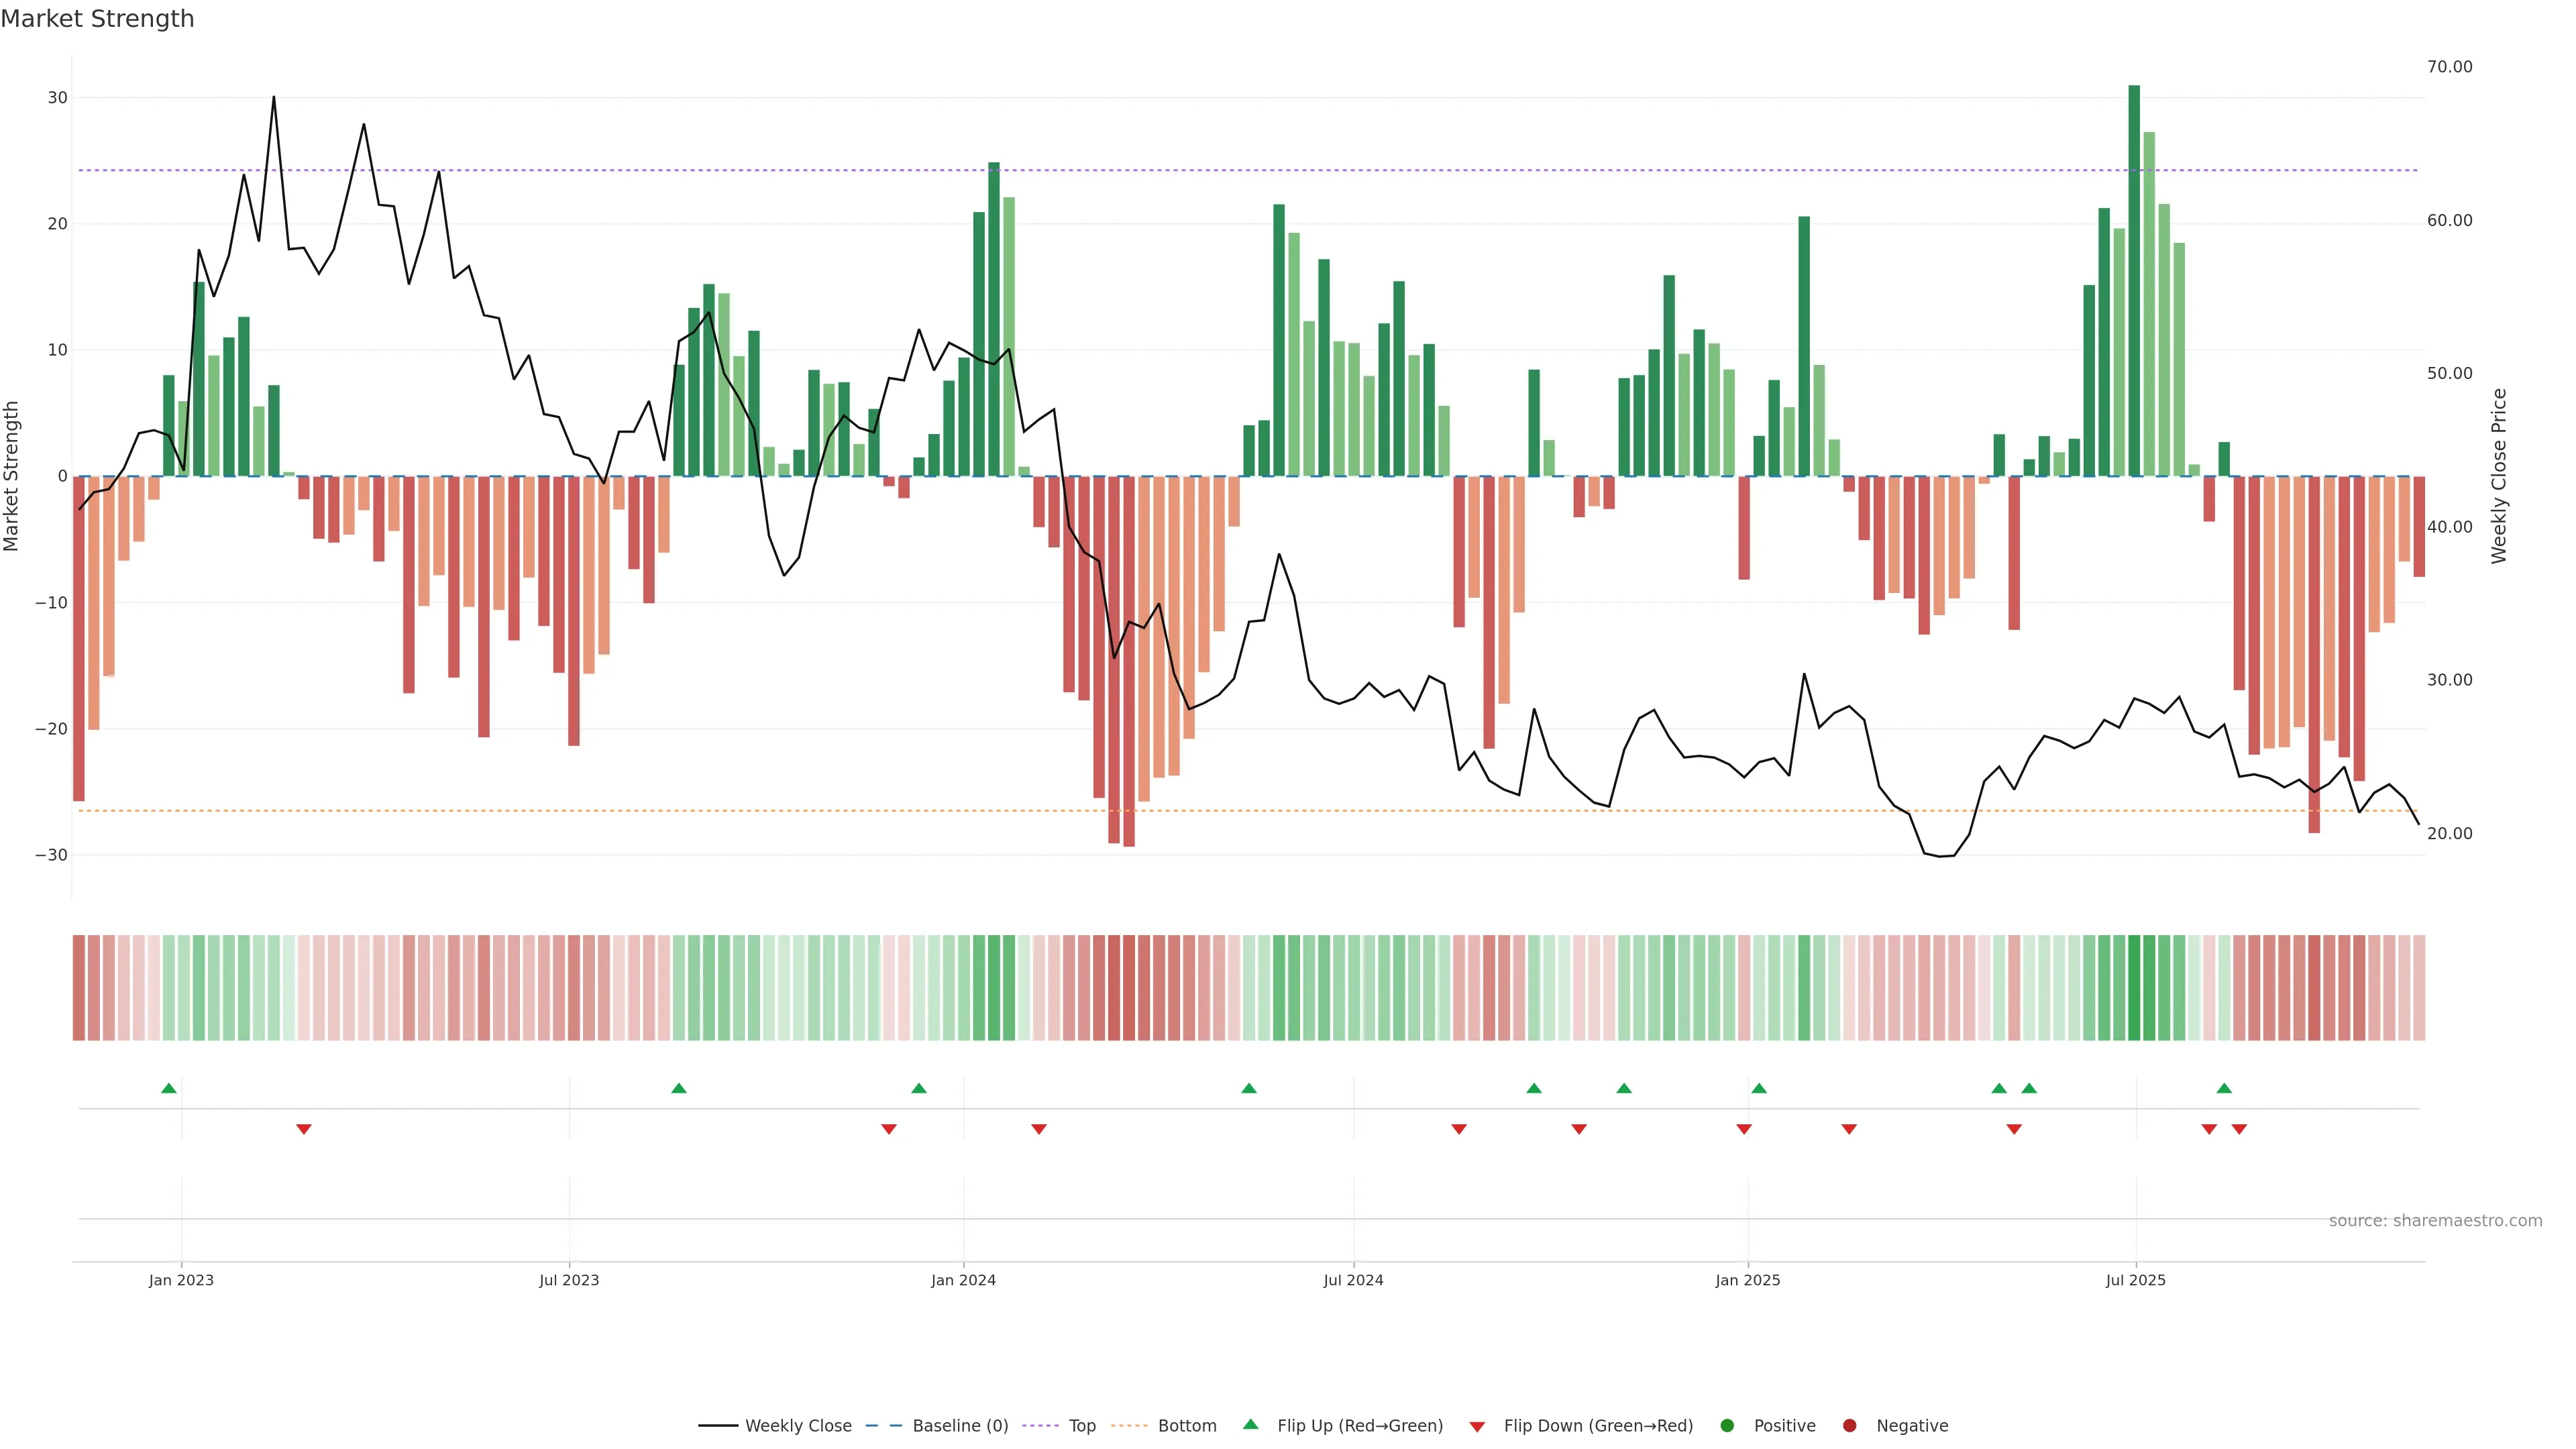Click the source: sharemaestro.com text

tap(2435, 1220)
